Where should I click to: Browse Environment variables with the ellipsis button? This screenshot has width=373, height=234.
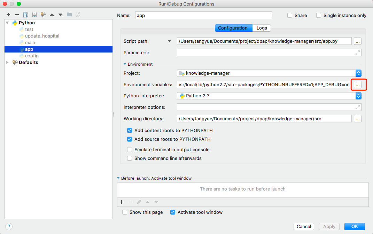coord(358,84)
